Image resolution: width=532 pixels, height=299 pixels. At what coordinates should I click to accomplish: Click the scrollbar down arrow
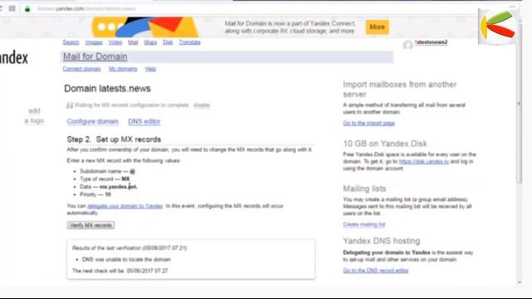coord(520,282)
